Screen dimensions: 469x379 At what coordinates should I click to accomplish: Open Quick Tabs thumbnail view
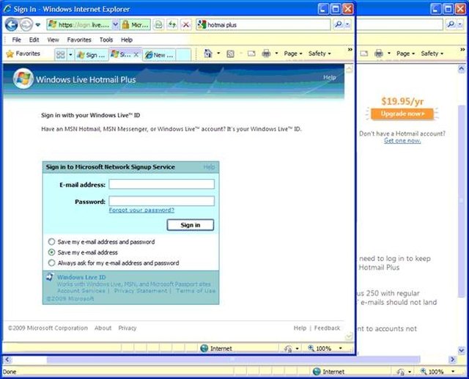61,55
